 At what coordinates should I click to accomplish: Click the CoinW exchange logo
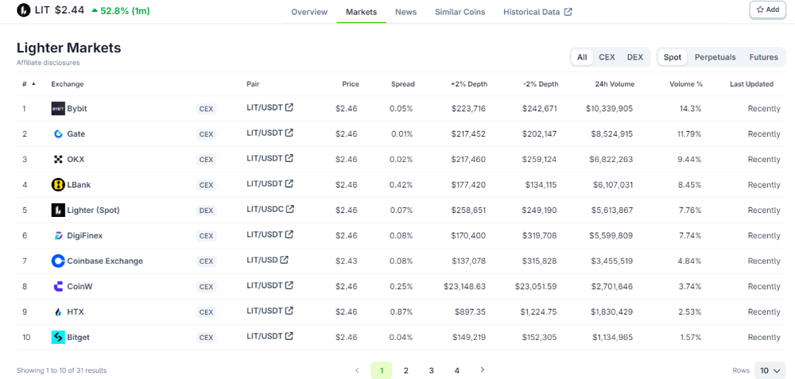click(58, 286)
